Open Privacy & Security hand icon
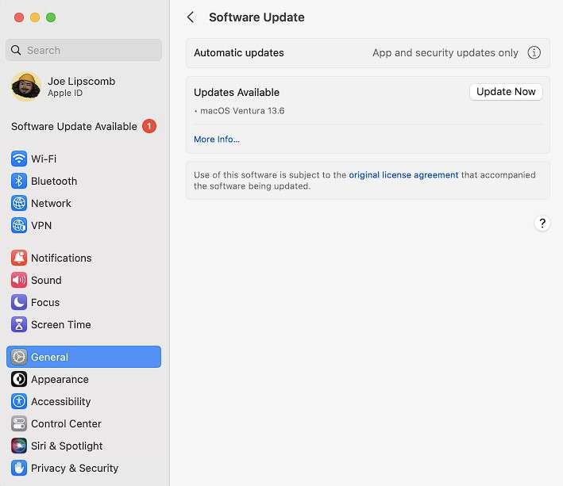563x486 pixels. [x=19, y=468]
